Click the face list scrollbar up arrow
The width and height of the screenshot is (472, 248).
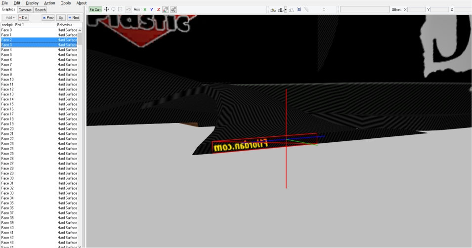pyautogui.click(x=80, y=30)
